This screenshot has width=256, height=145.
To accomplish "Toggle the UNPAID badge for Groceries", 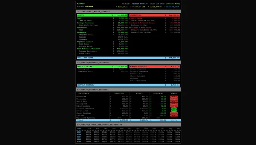I will tap(174, 97).
